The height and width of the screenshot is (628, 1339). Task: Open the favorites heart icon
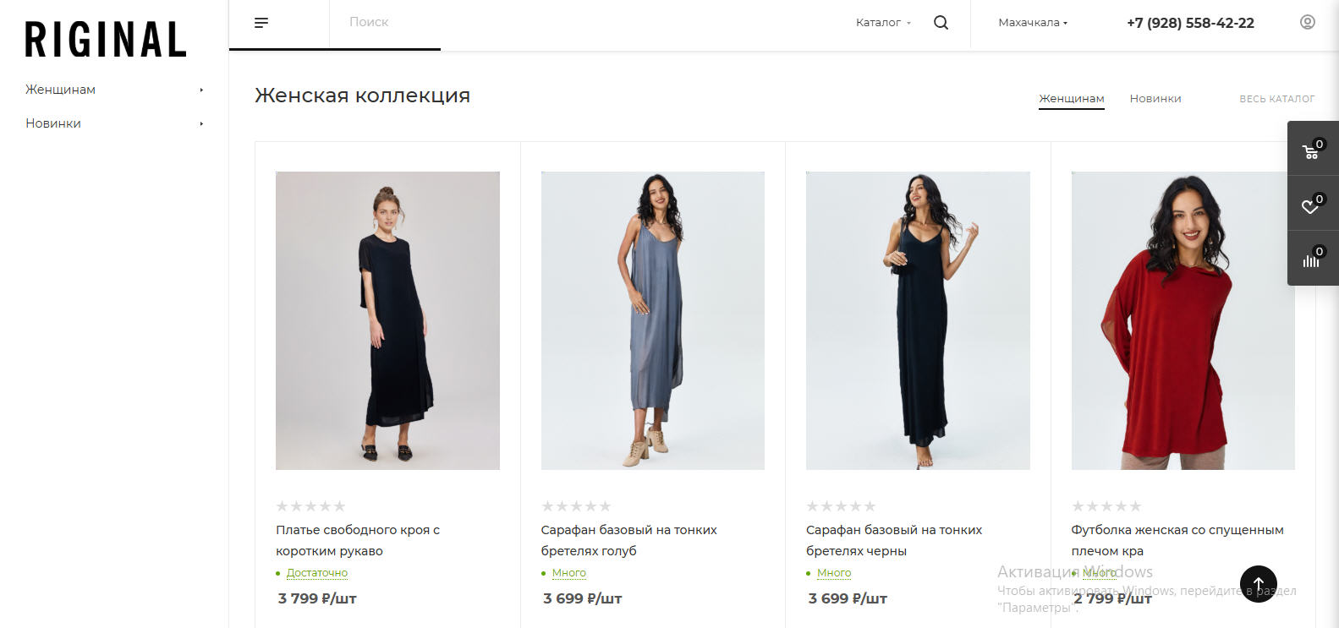pyautogui.click(x=1313, y=204)
